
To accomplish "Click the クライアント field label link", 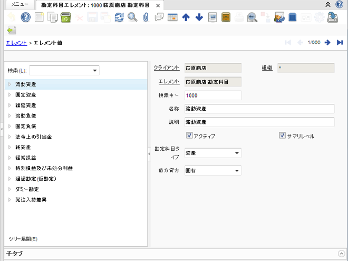I will click(167, 68).
